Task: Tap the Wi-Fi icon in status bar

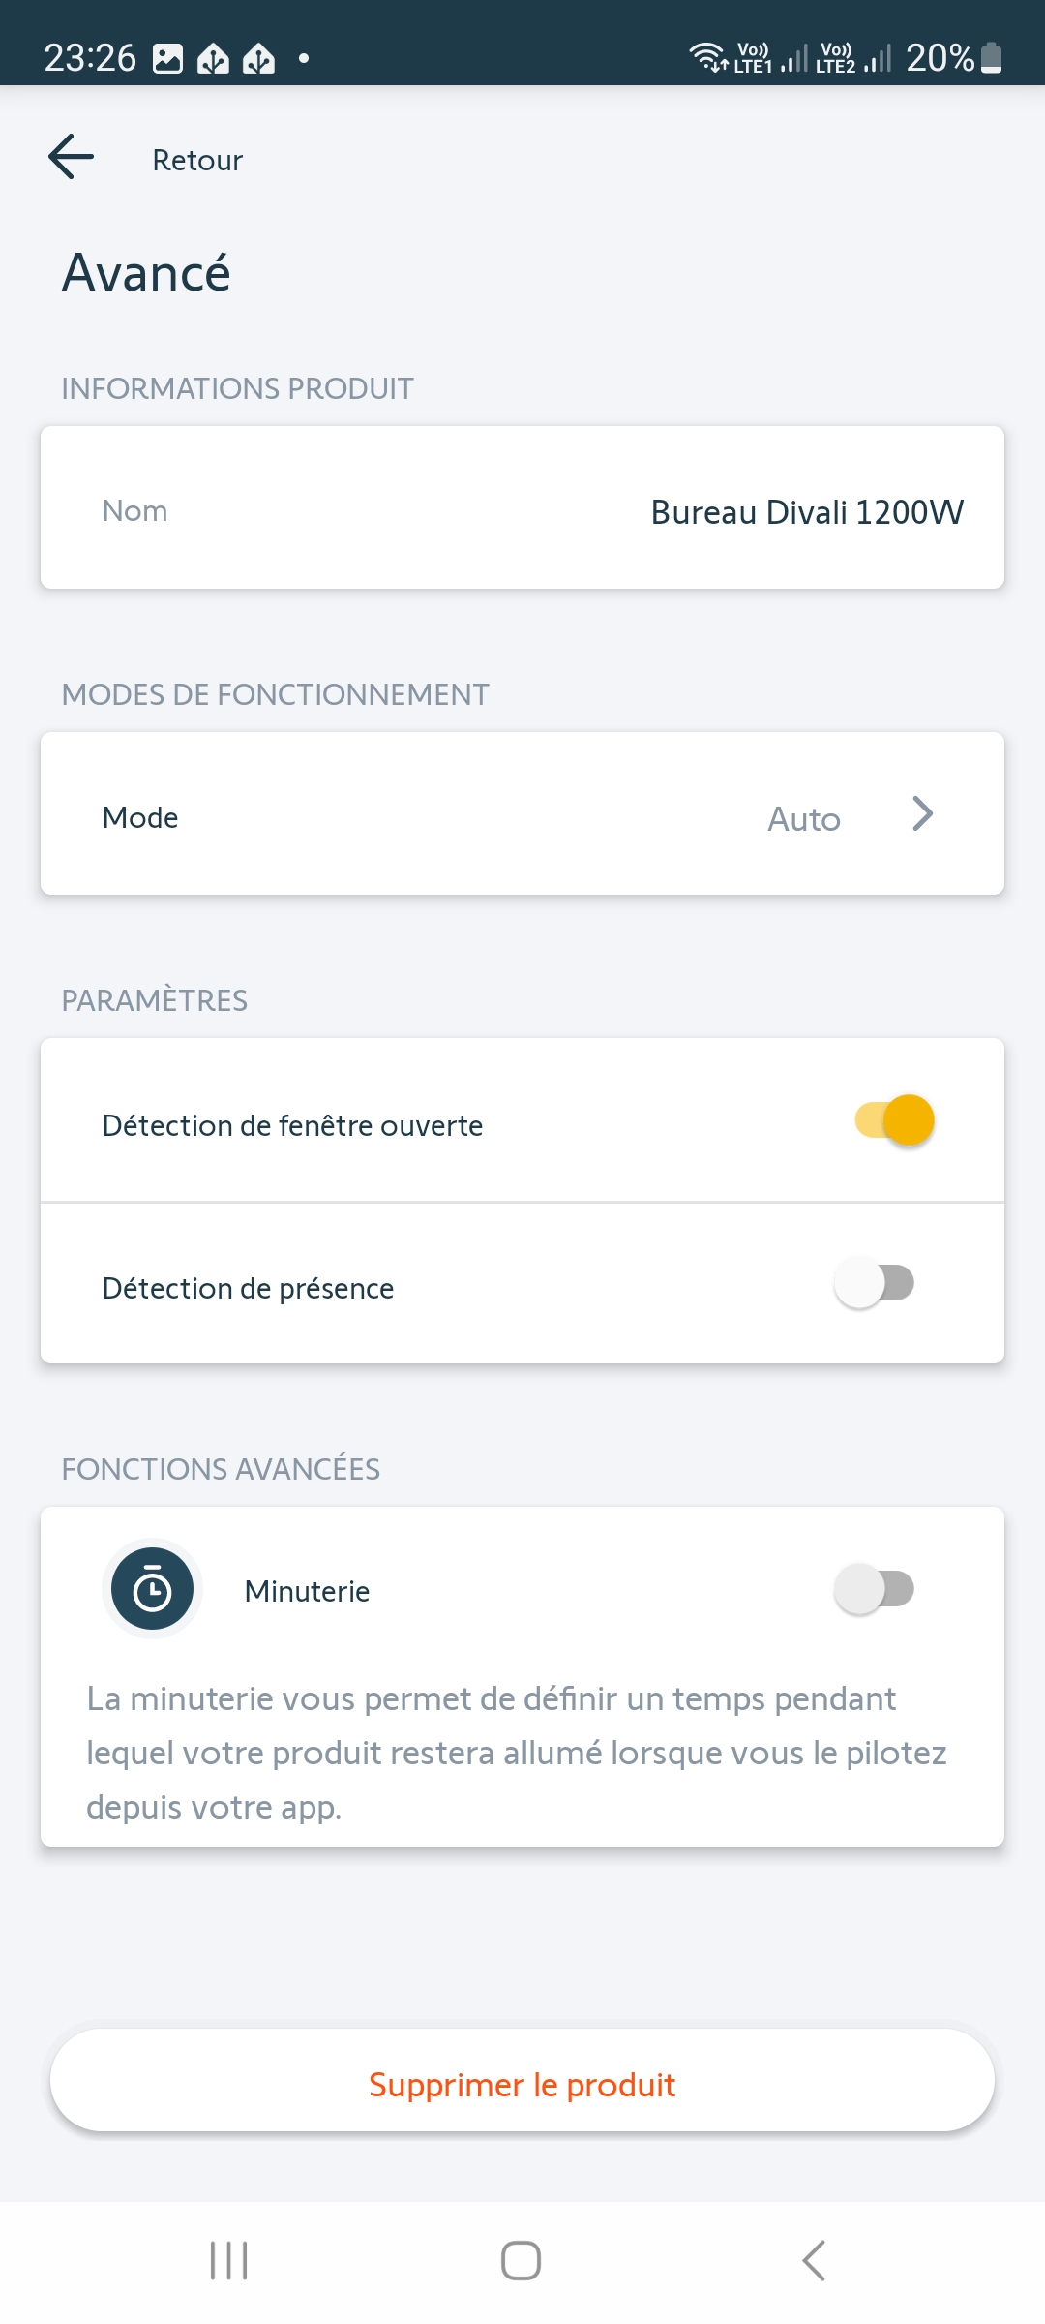Action: coord(708,57)
